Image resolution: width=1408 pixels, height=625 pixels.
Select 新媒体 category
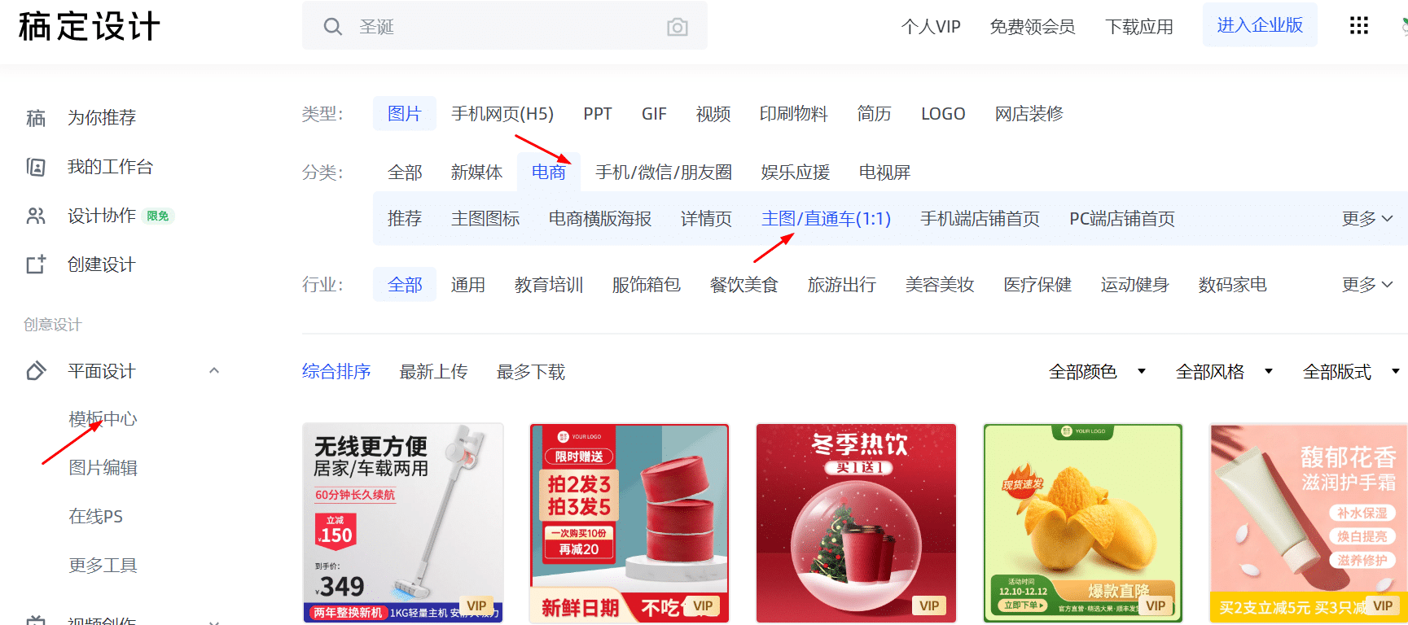[x=476, y=173]
